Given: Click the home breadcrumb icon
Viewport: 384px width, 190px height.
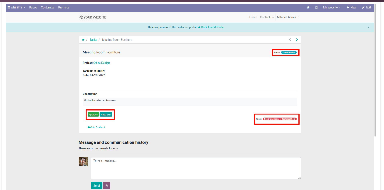Looking at the screenshot, I should click(83, 40).
